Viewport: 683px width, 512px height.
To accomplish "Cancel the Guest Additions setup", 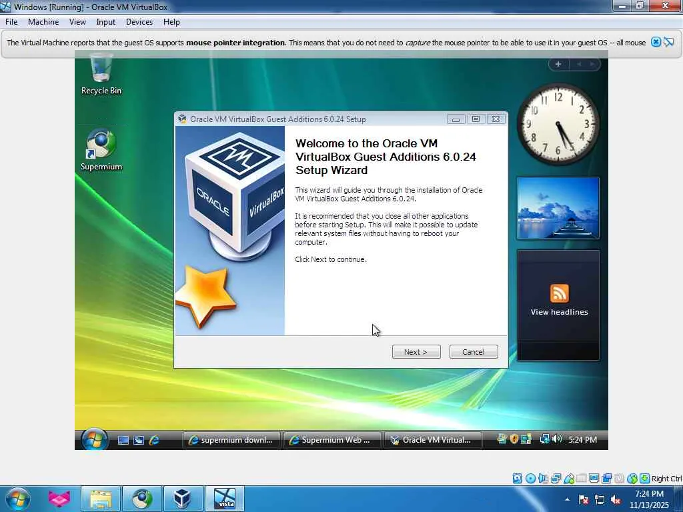I will [x=474, y=352].
